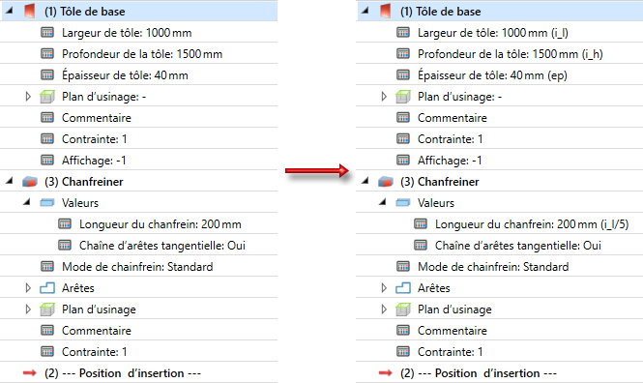Click the parameter icon beside 'Largeur de tôle: 1000 mm (i_l)'
The image size is (643, 383).
403,32
